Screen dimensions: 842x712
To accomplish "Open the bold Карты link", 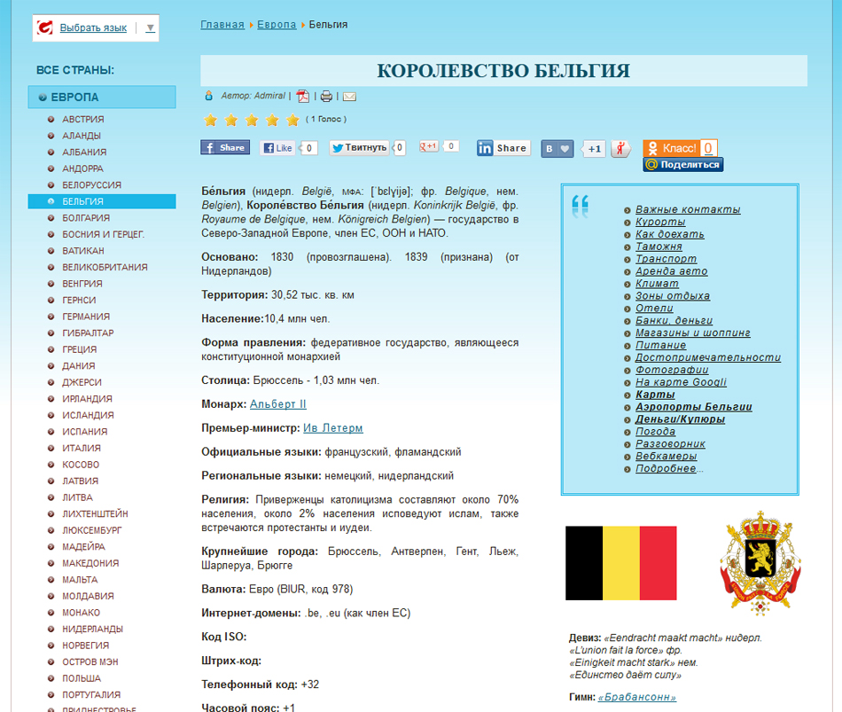I will click(655, 395).
